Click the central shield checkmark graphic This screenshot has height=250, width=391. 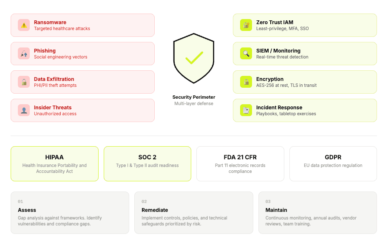pos(194,58)
